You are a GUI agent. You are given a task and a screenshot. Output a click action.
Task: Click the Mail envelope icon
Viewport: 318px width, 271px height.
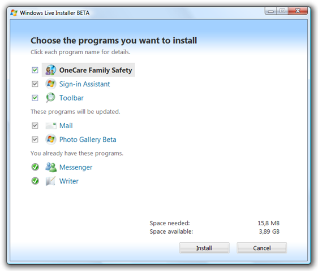[x=51, y=126]
